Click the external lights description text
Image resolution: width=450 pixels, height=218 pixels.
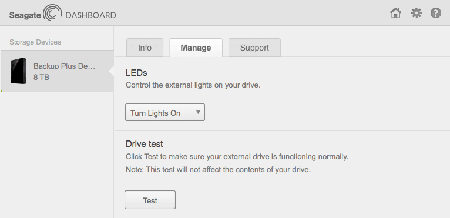point(193,85)
